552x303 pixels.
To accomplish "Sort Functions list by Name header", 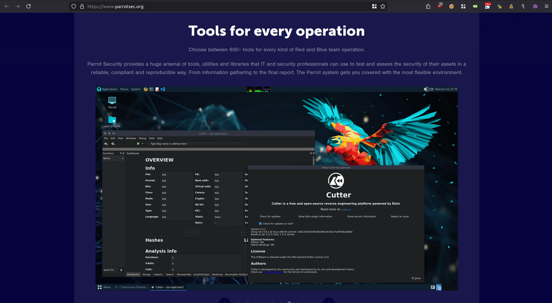I will click(x=113, y=158).
